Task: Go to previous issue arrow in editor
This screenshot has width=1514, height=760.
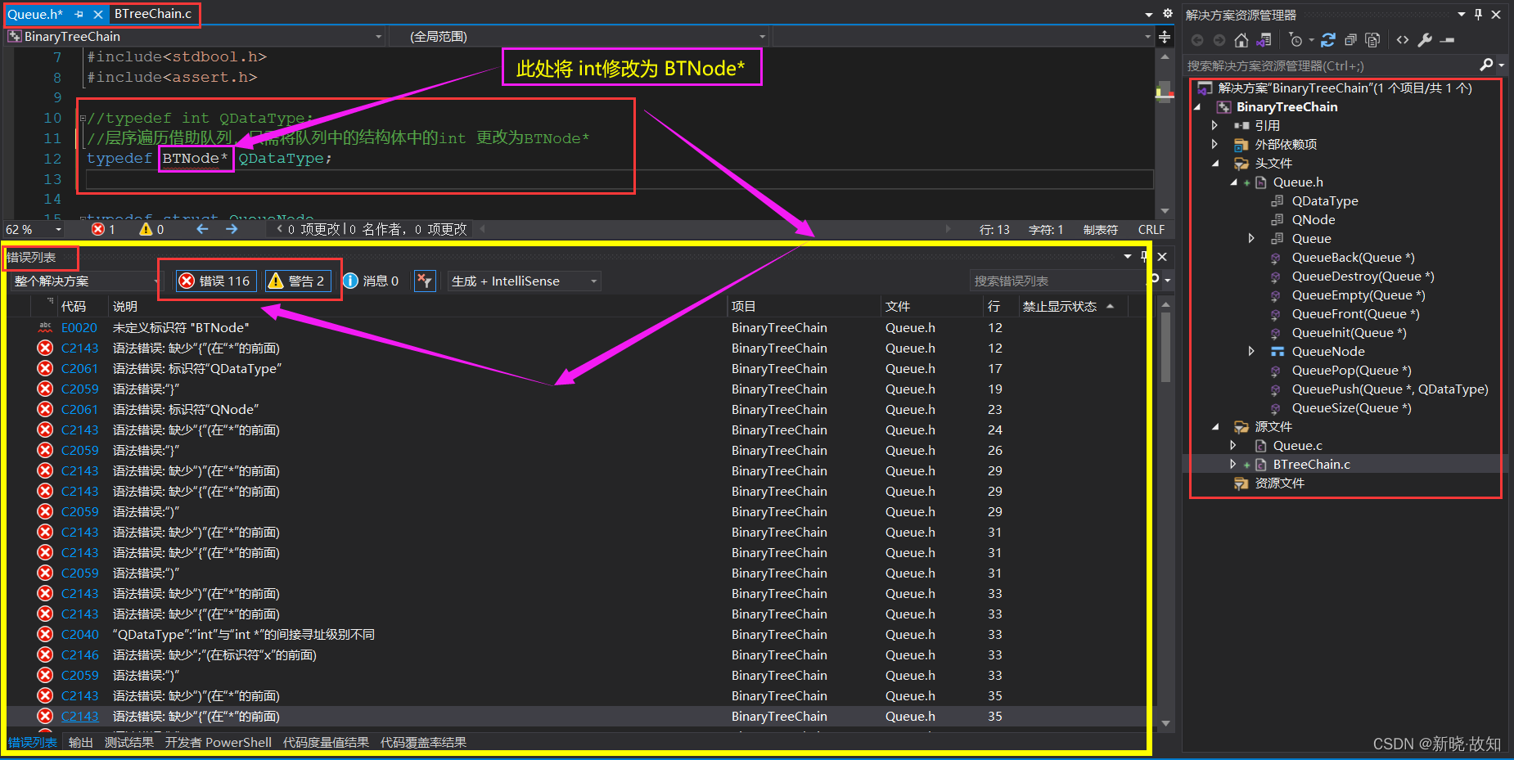Action: pyautogui.click(x=202, y=229)
